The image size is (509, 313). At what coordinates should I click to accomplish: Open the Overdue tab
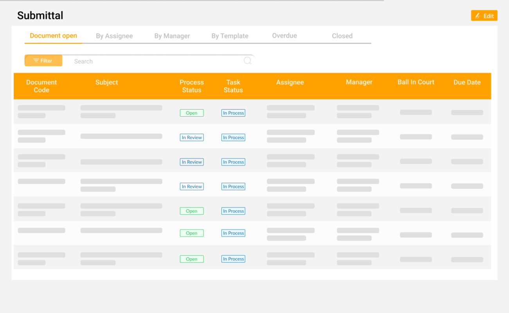click(x=284, y=36)
